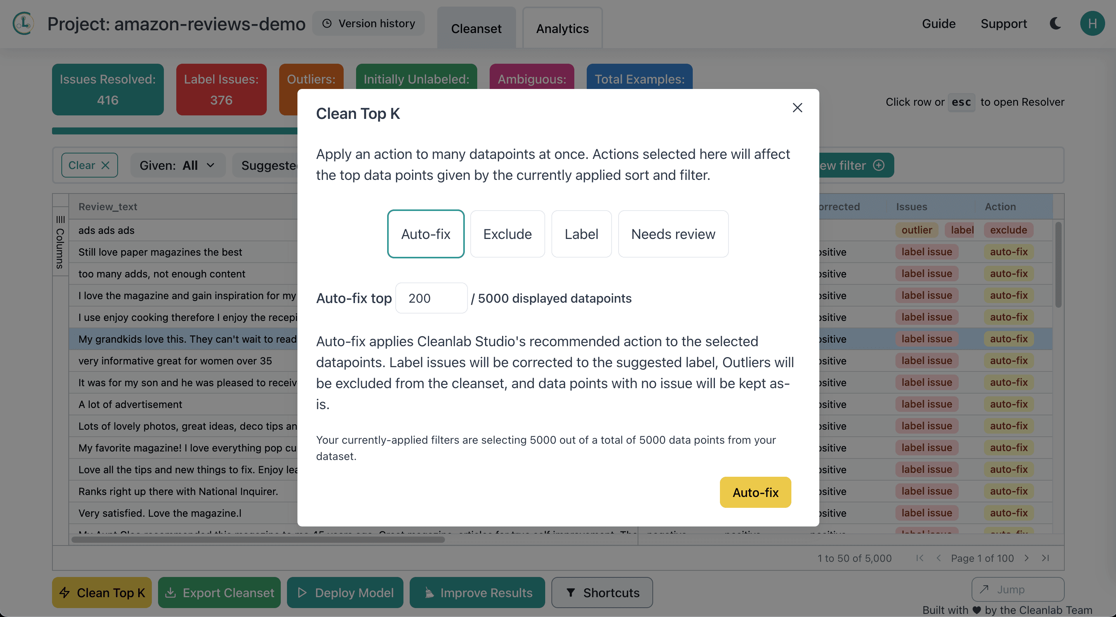Select the Auto-fix action option
Image resolution: width=1116 pixels, height=617 pixels.
tap(426, 234)
